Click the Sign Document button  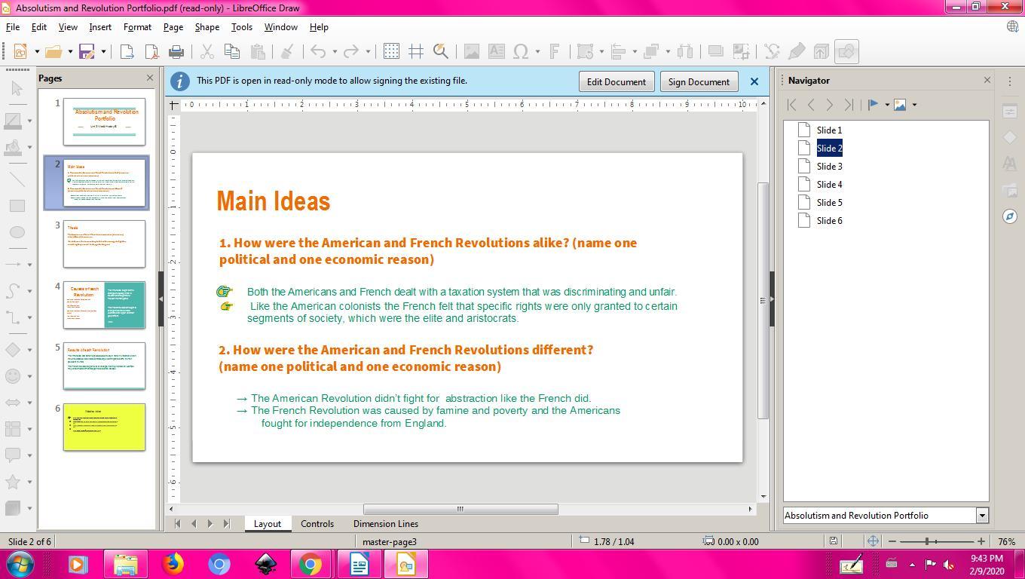[698, 81]
